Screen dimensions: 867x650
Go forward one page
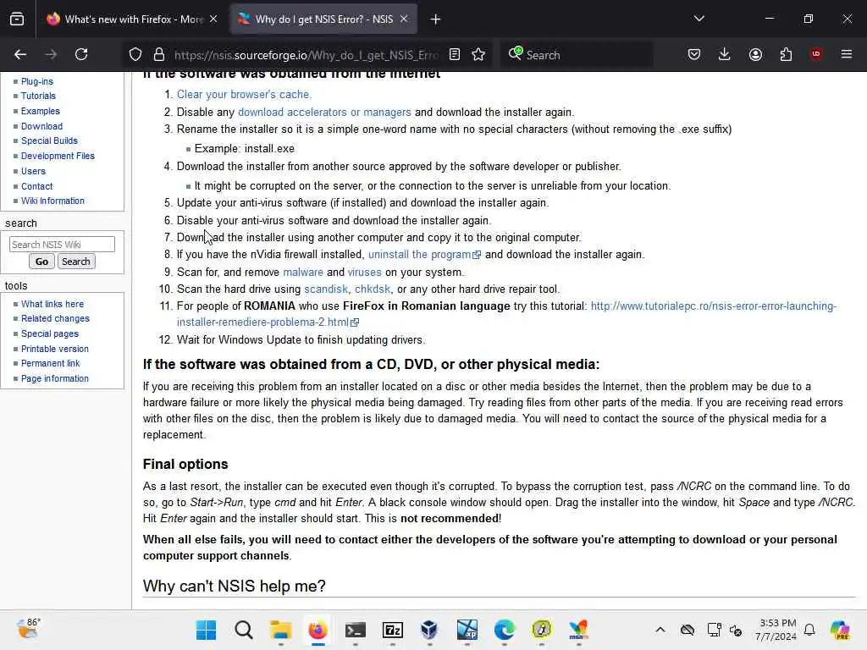pos(51,54)
